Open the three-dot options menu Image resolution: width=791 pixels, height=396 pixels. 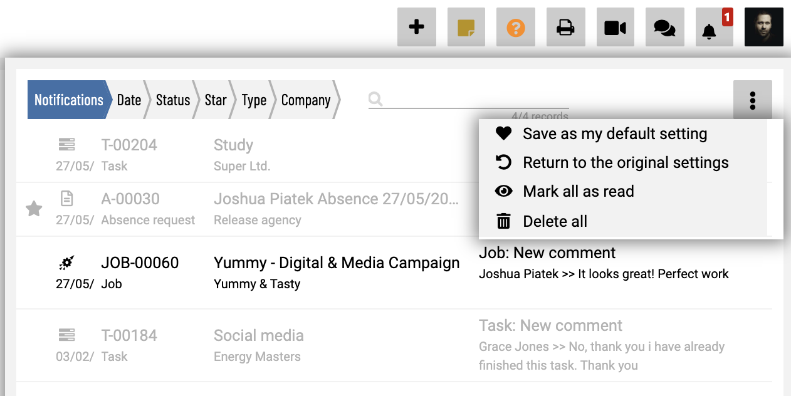pos(752,100)
